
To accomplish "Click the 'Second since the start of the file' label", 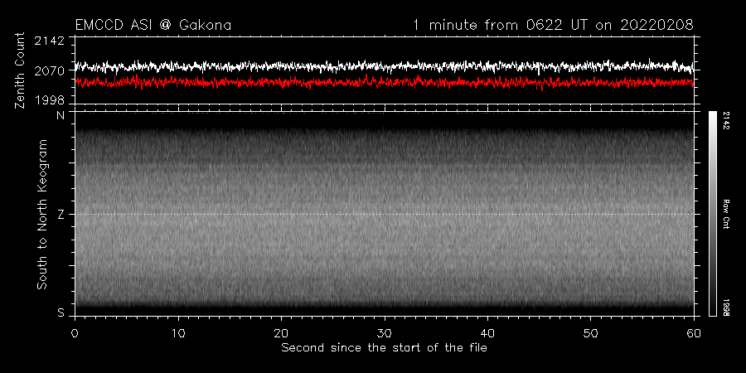I will pyautogui.click(x=384, y=348).
